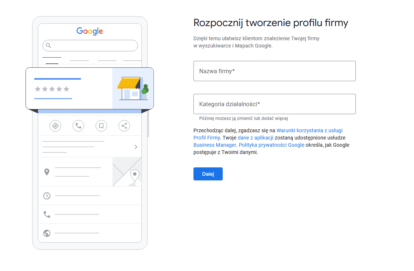Open Warunki korzystania z usługi link
Image resolution: width=414 pixels, height=271 pixels.
click(309, 130)
